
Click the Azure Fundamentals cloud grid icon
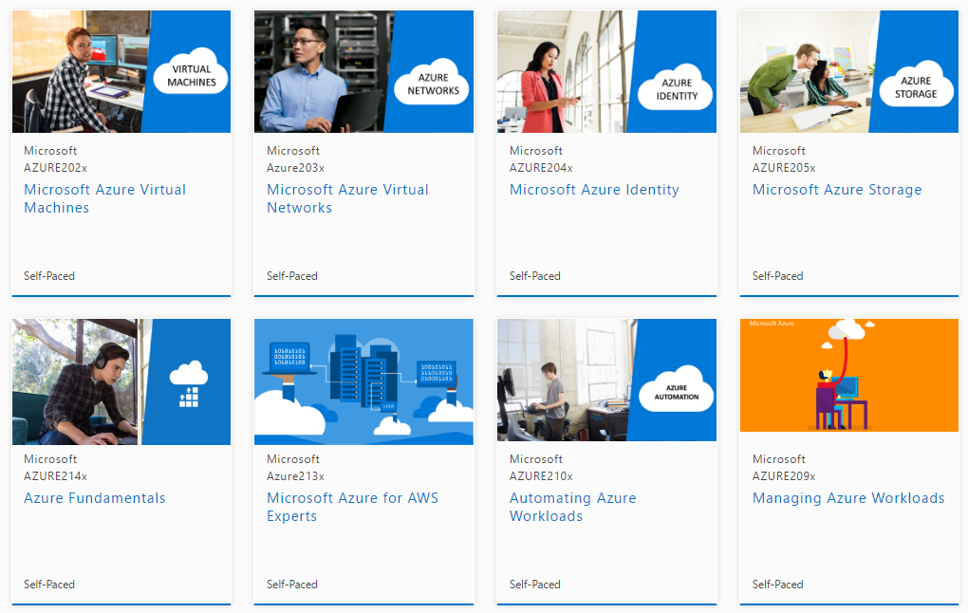pos(189,383)
